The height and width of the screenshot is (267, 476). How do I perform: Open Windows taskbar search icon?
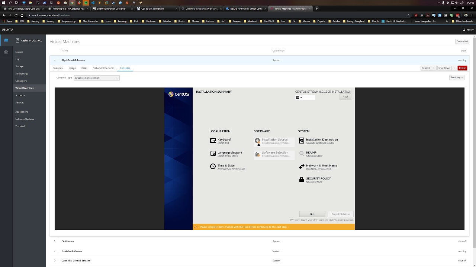pos(10,3)
